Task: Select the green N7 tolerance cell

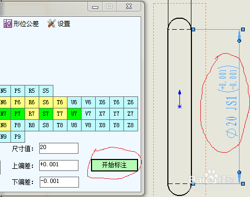Action: coord(5,114)
